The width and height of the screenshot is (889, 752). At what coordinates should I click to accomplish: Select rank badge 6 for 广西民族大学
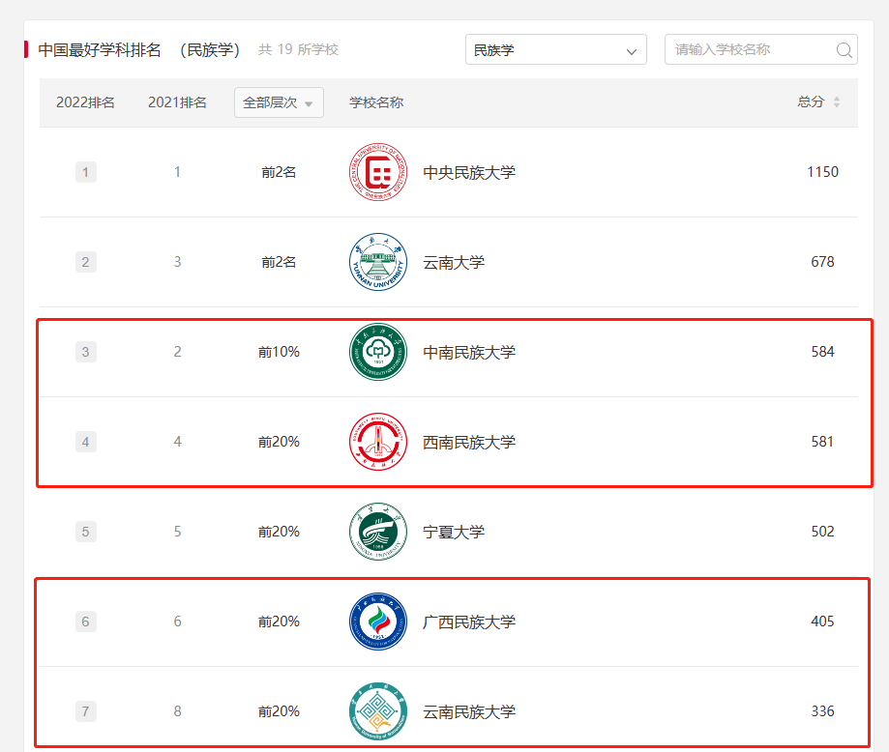(x=86, y=622)
